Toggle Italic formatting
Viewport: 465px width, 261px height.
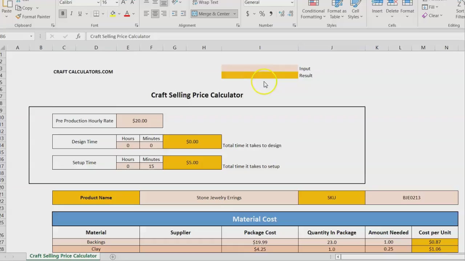pyautogui.click(x=71, y=14)
